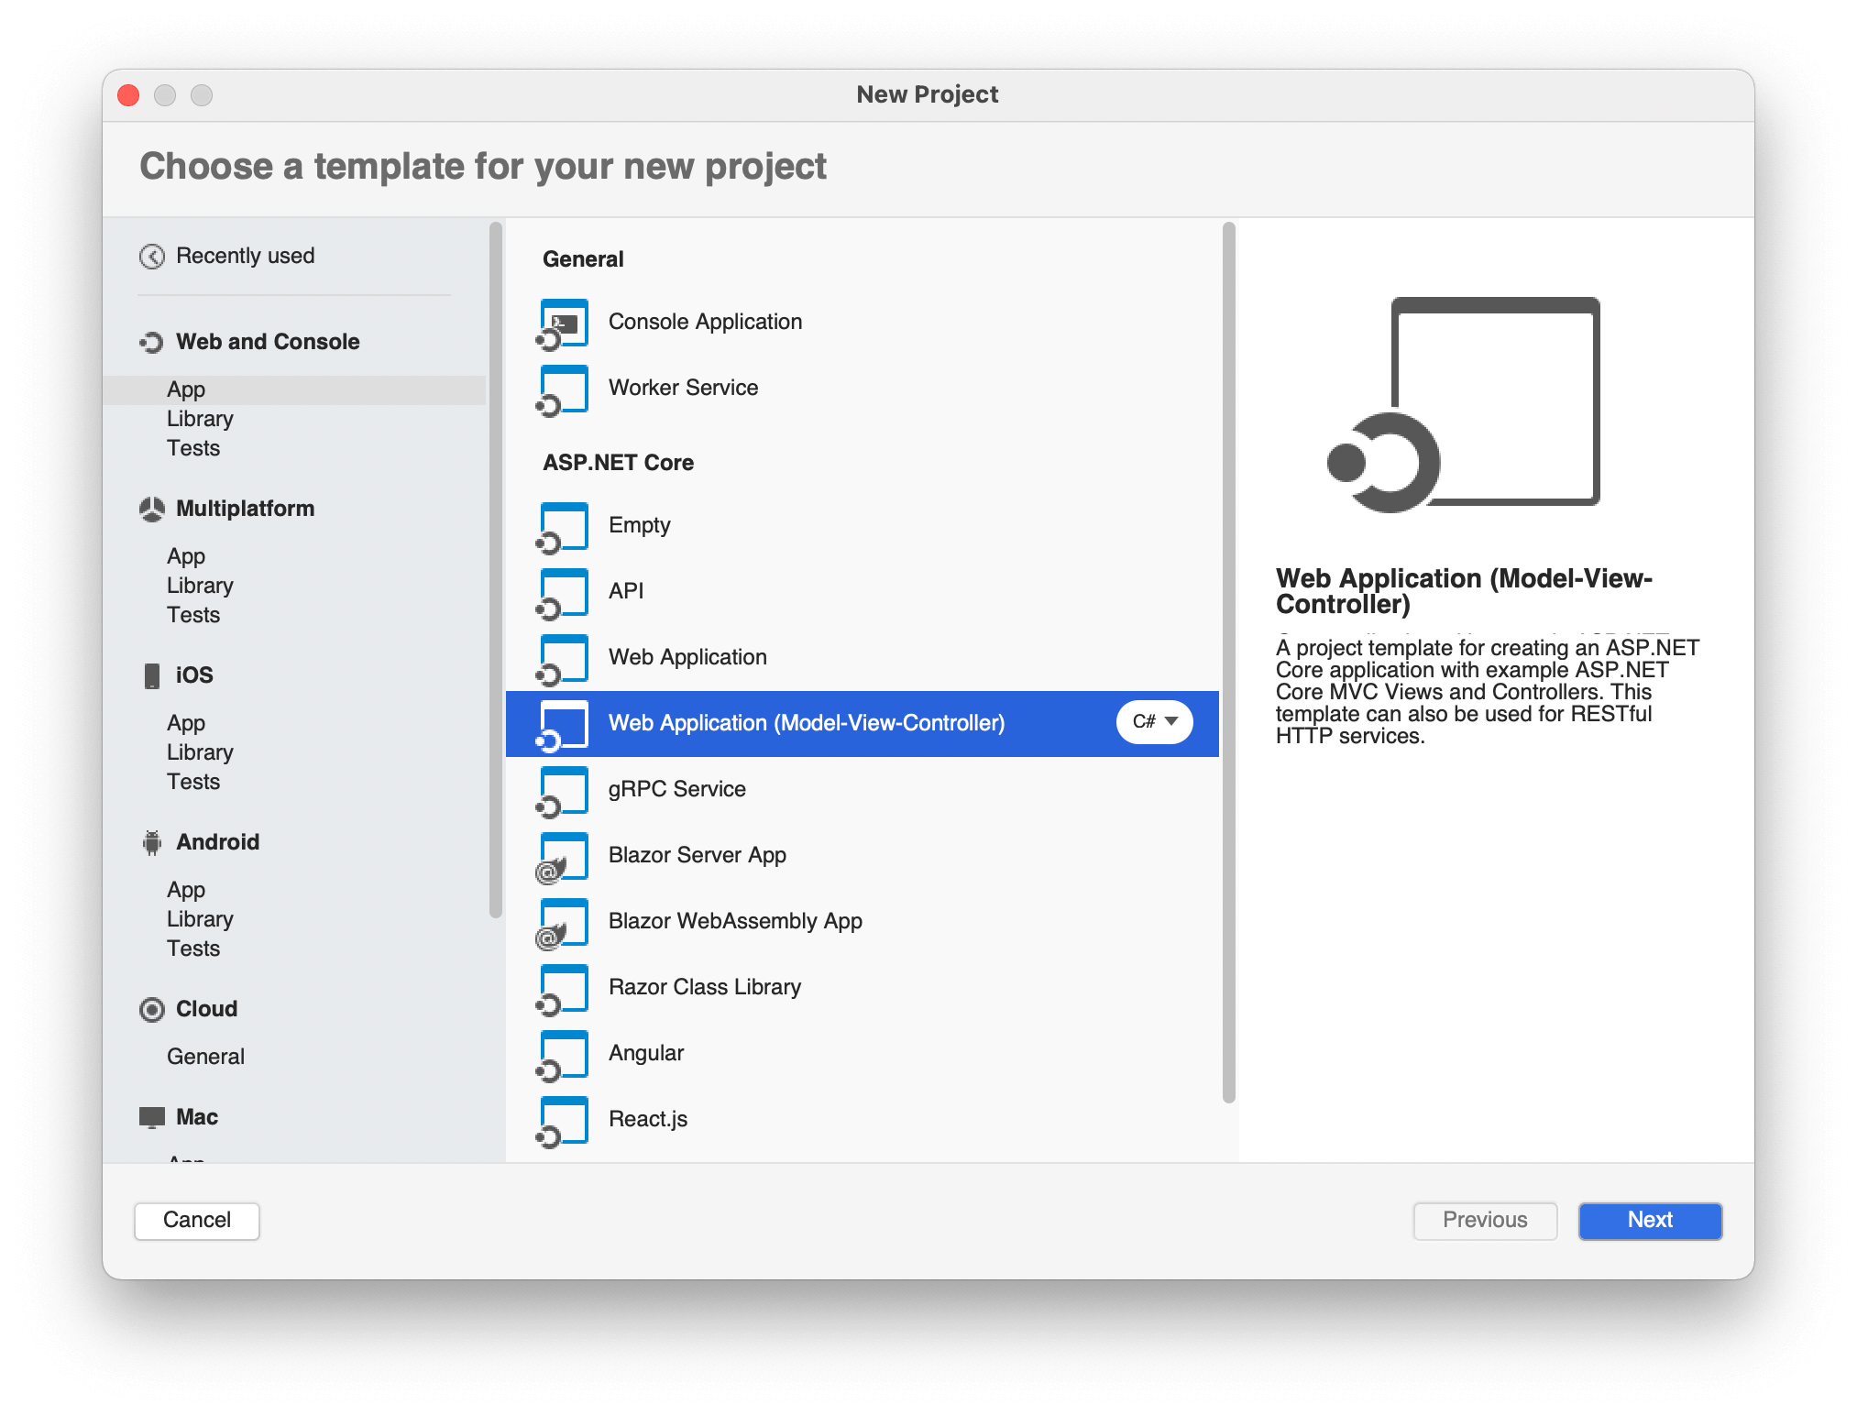
Task: Click the Angular template icon
Action: click(x=562, y=1056)
